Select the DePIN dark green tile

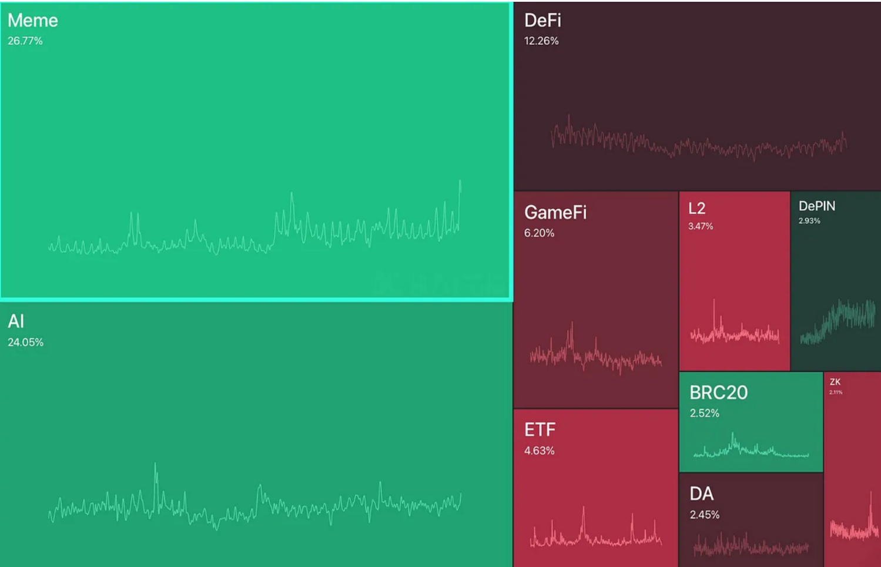pos(836,281)
